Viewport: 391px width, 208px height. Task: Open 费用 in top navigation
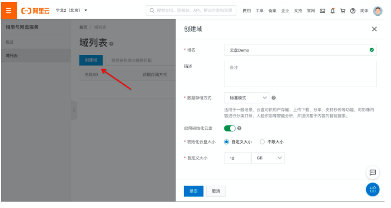(247, 11)
